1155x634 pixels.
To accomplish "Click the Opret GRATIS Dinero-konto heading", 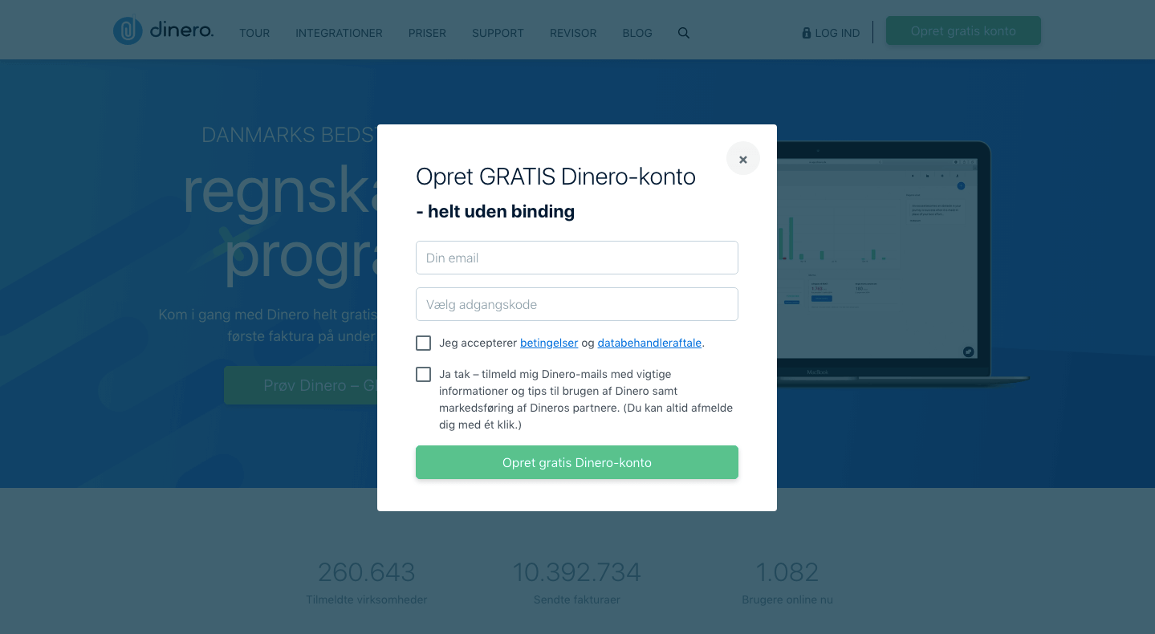I will [x=555, y=177].
